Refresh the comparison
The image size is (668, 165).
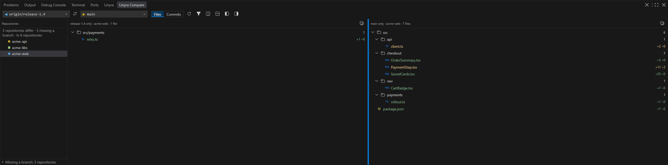[x=189, y=14]
